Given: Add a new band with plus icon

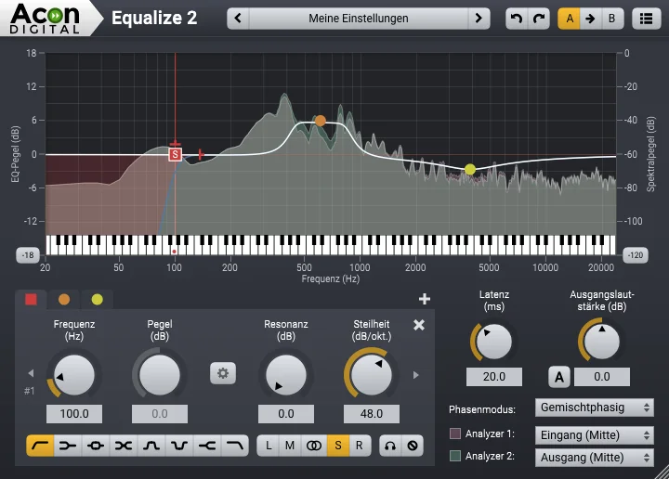Looking at the screenshot, I should [424, 299].
